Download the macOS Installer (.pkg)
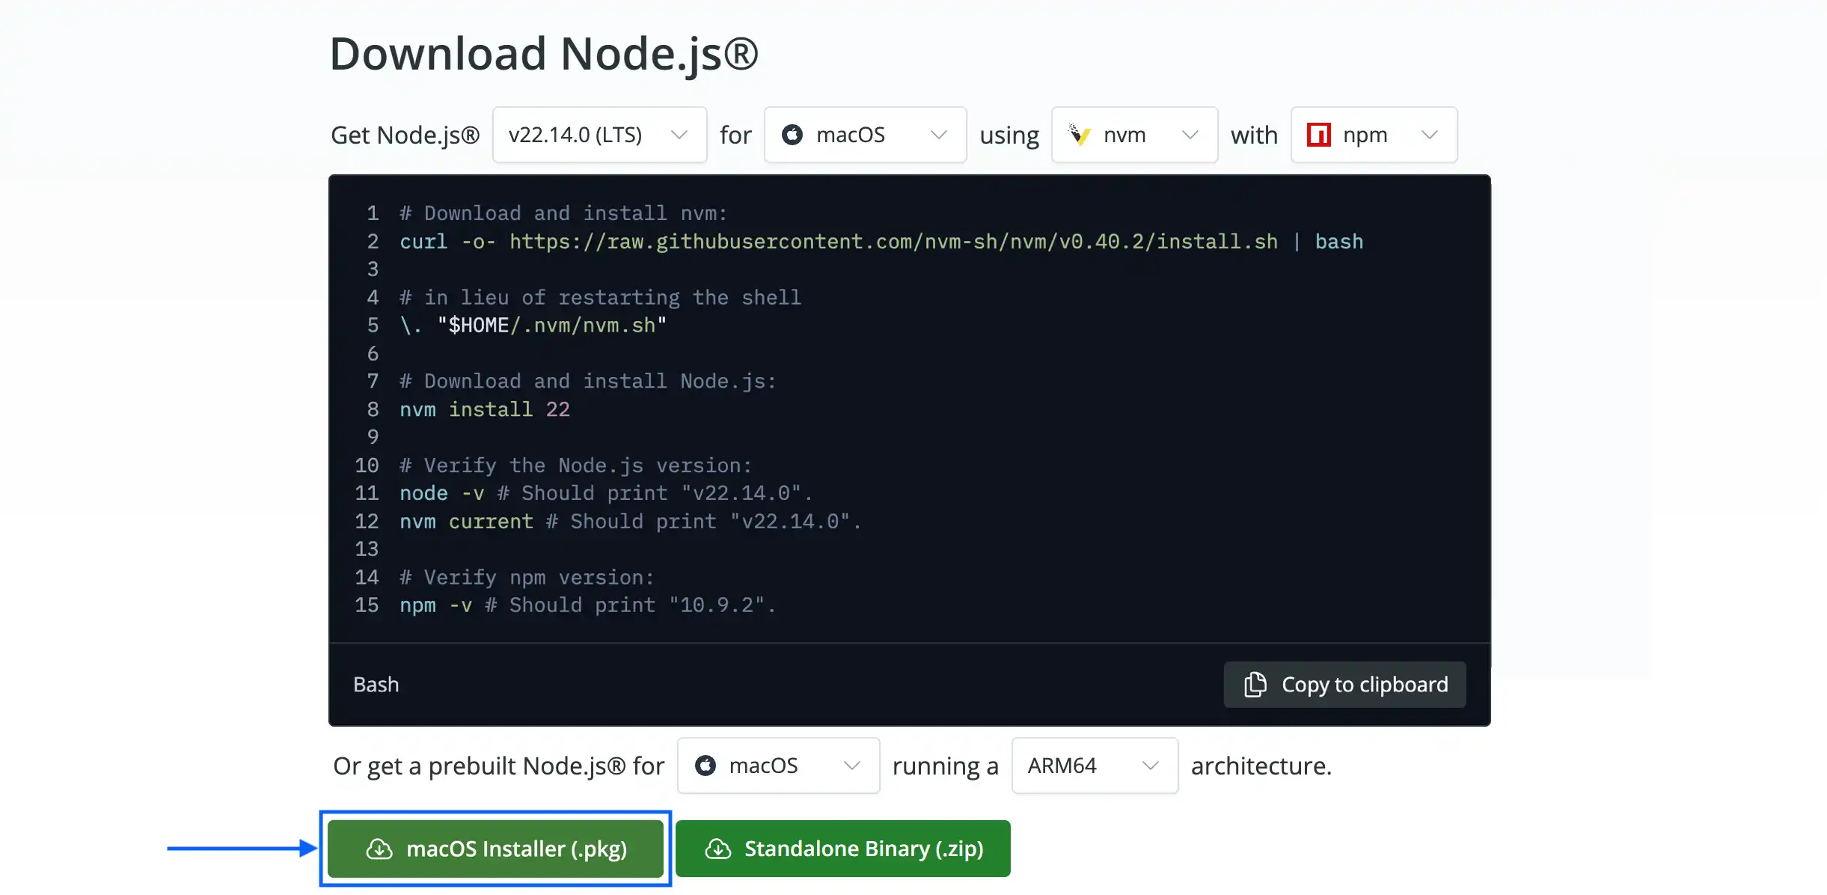1827x895 pixels. pos(495,849)
